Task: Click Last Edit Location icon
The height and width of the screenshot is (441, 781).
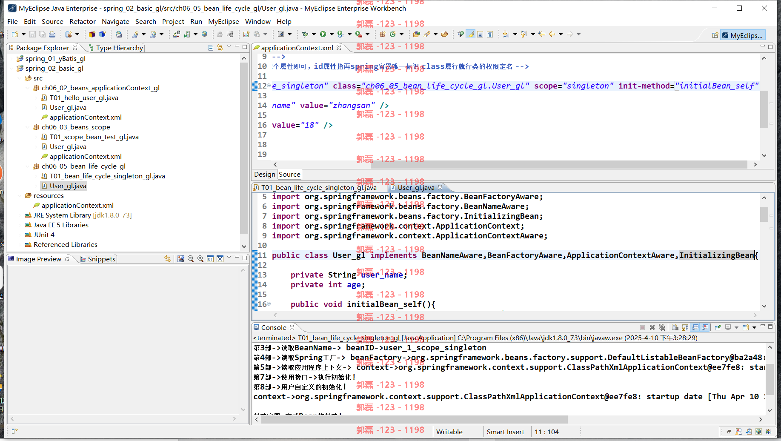Action: click(542, 34)
